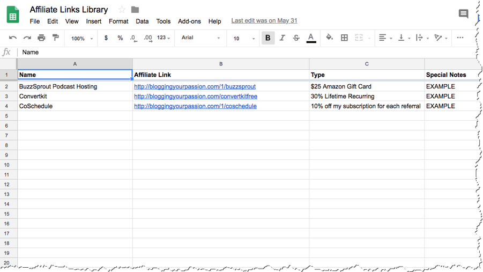This screenshot has width=483, height=272.
Task: Open the convertkitfree affiliate link
Action: [196, 96]
